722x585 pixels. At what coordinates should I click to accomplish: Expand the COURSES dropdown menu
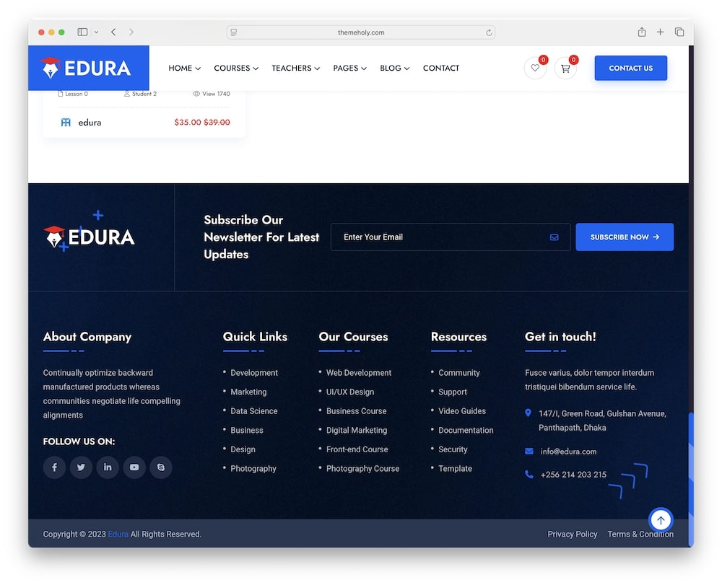click(236, 68)
